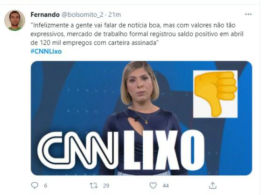Like the tweet with heart icon

coord(153,185)
